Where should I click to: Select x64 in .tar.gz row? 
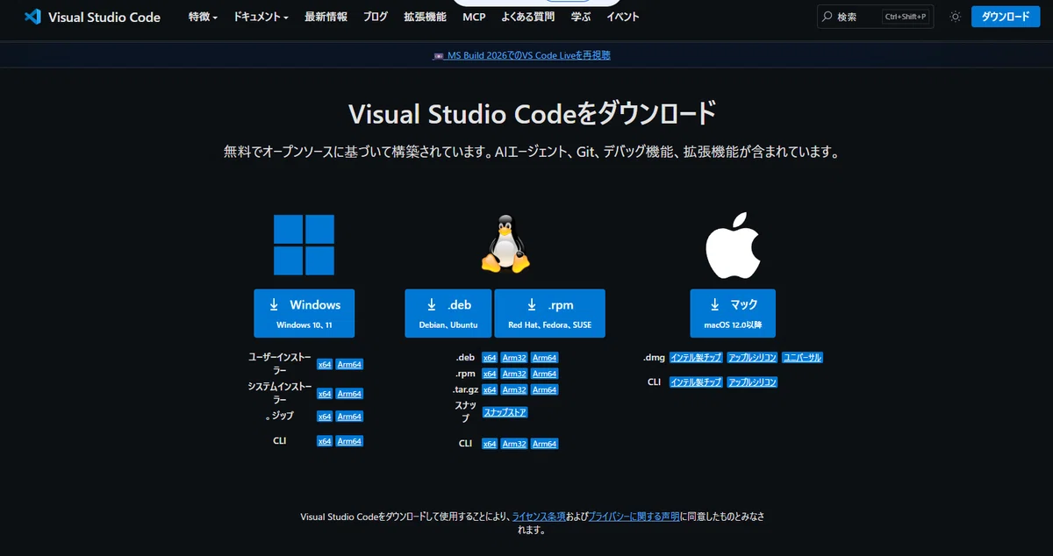(x=490, y=389)
